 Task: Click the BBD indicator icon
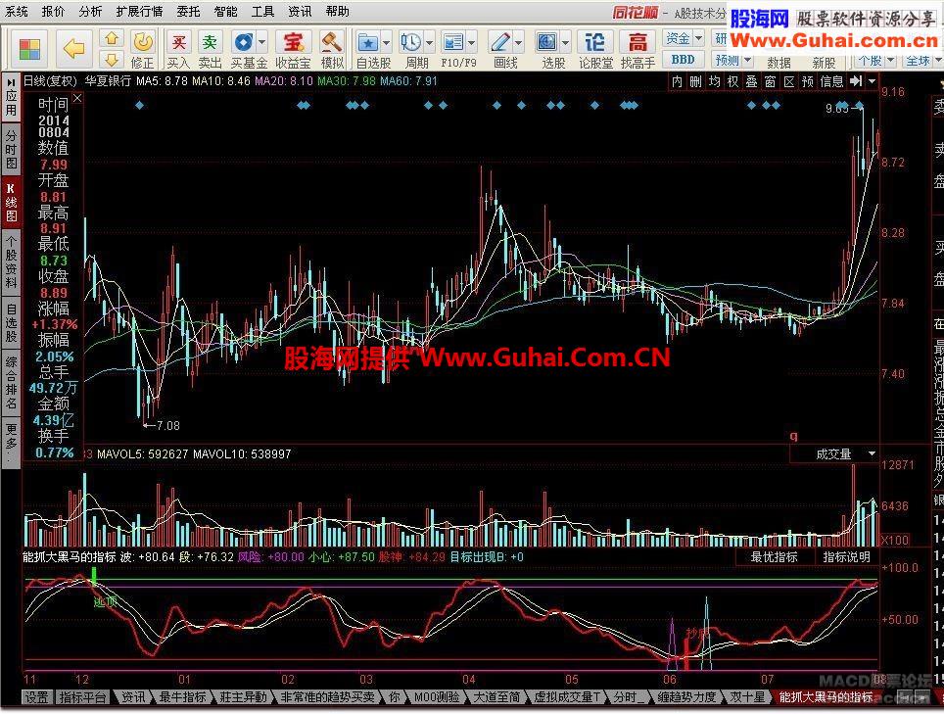683,59
